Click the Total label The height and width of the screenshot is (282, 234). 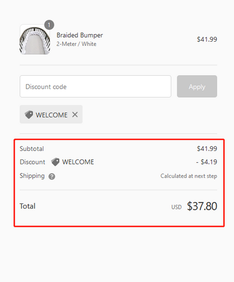[x=28, y=206]
